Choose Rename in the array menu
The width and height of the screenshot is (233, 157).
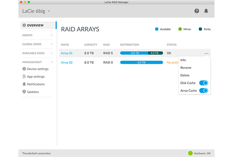coord(186,68)
